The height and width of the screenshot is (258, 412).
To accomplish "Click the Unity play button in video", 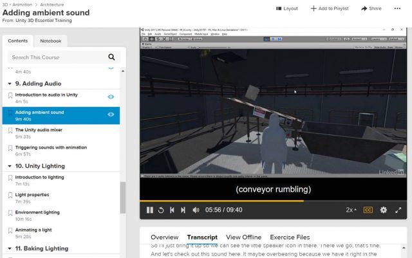I will [267, 39].
